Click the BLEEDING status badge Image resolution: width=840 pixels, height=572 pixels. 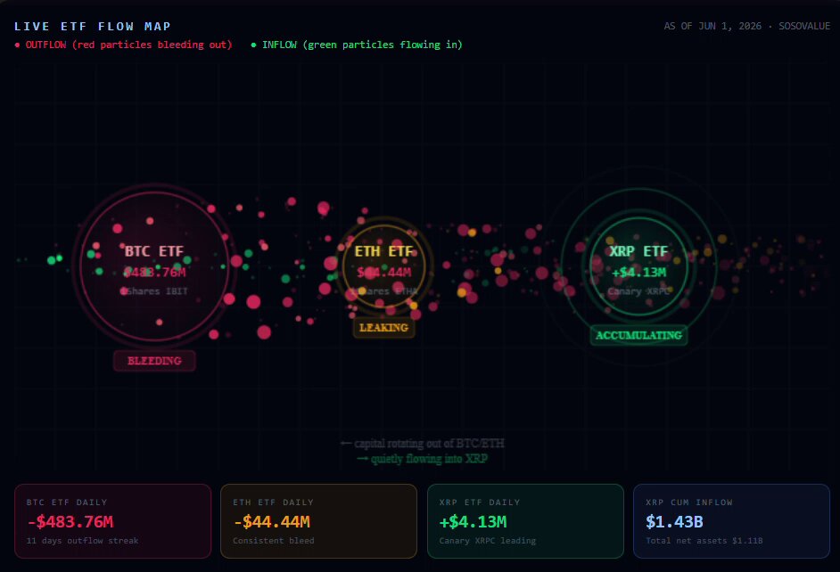click(x=154, y=361)
